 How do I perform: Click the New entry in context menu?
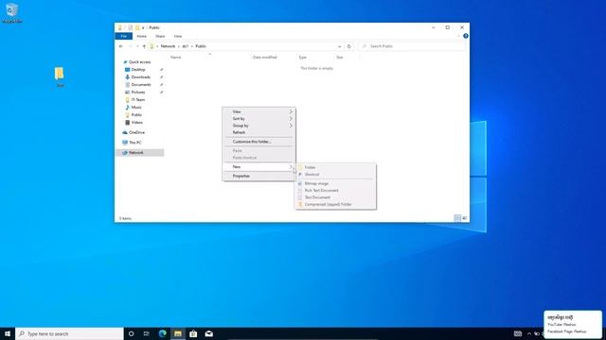click(258, 167)
